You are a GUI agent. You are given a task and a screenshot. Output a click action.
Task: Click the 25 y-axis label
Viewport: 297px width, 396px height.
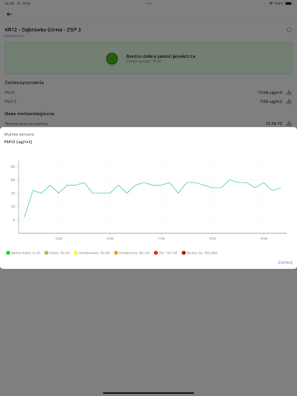click(12, 166)
